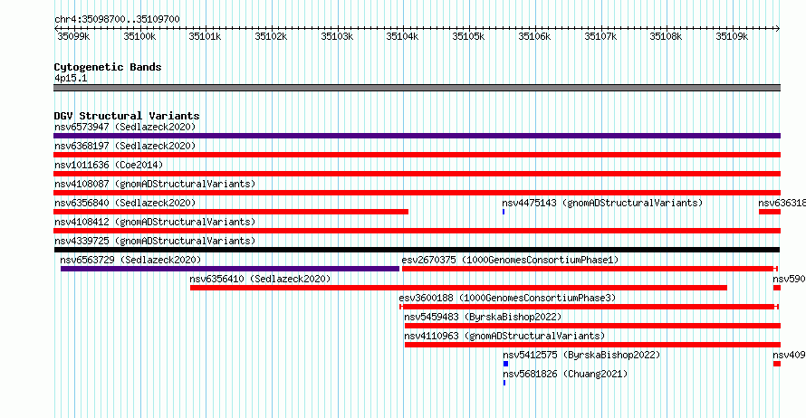
Task: Click the 4p15.1 band label
Action: point(71,78)
